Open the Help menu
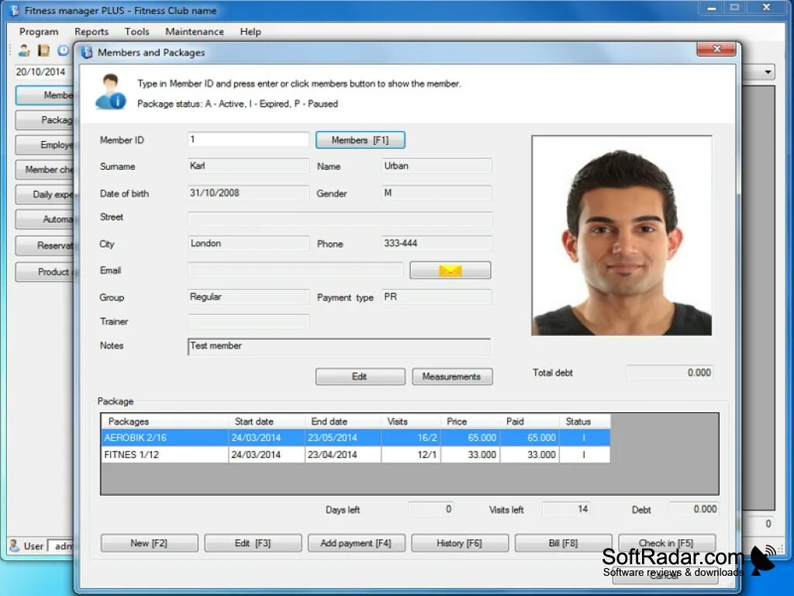 tap(250, 31)
